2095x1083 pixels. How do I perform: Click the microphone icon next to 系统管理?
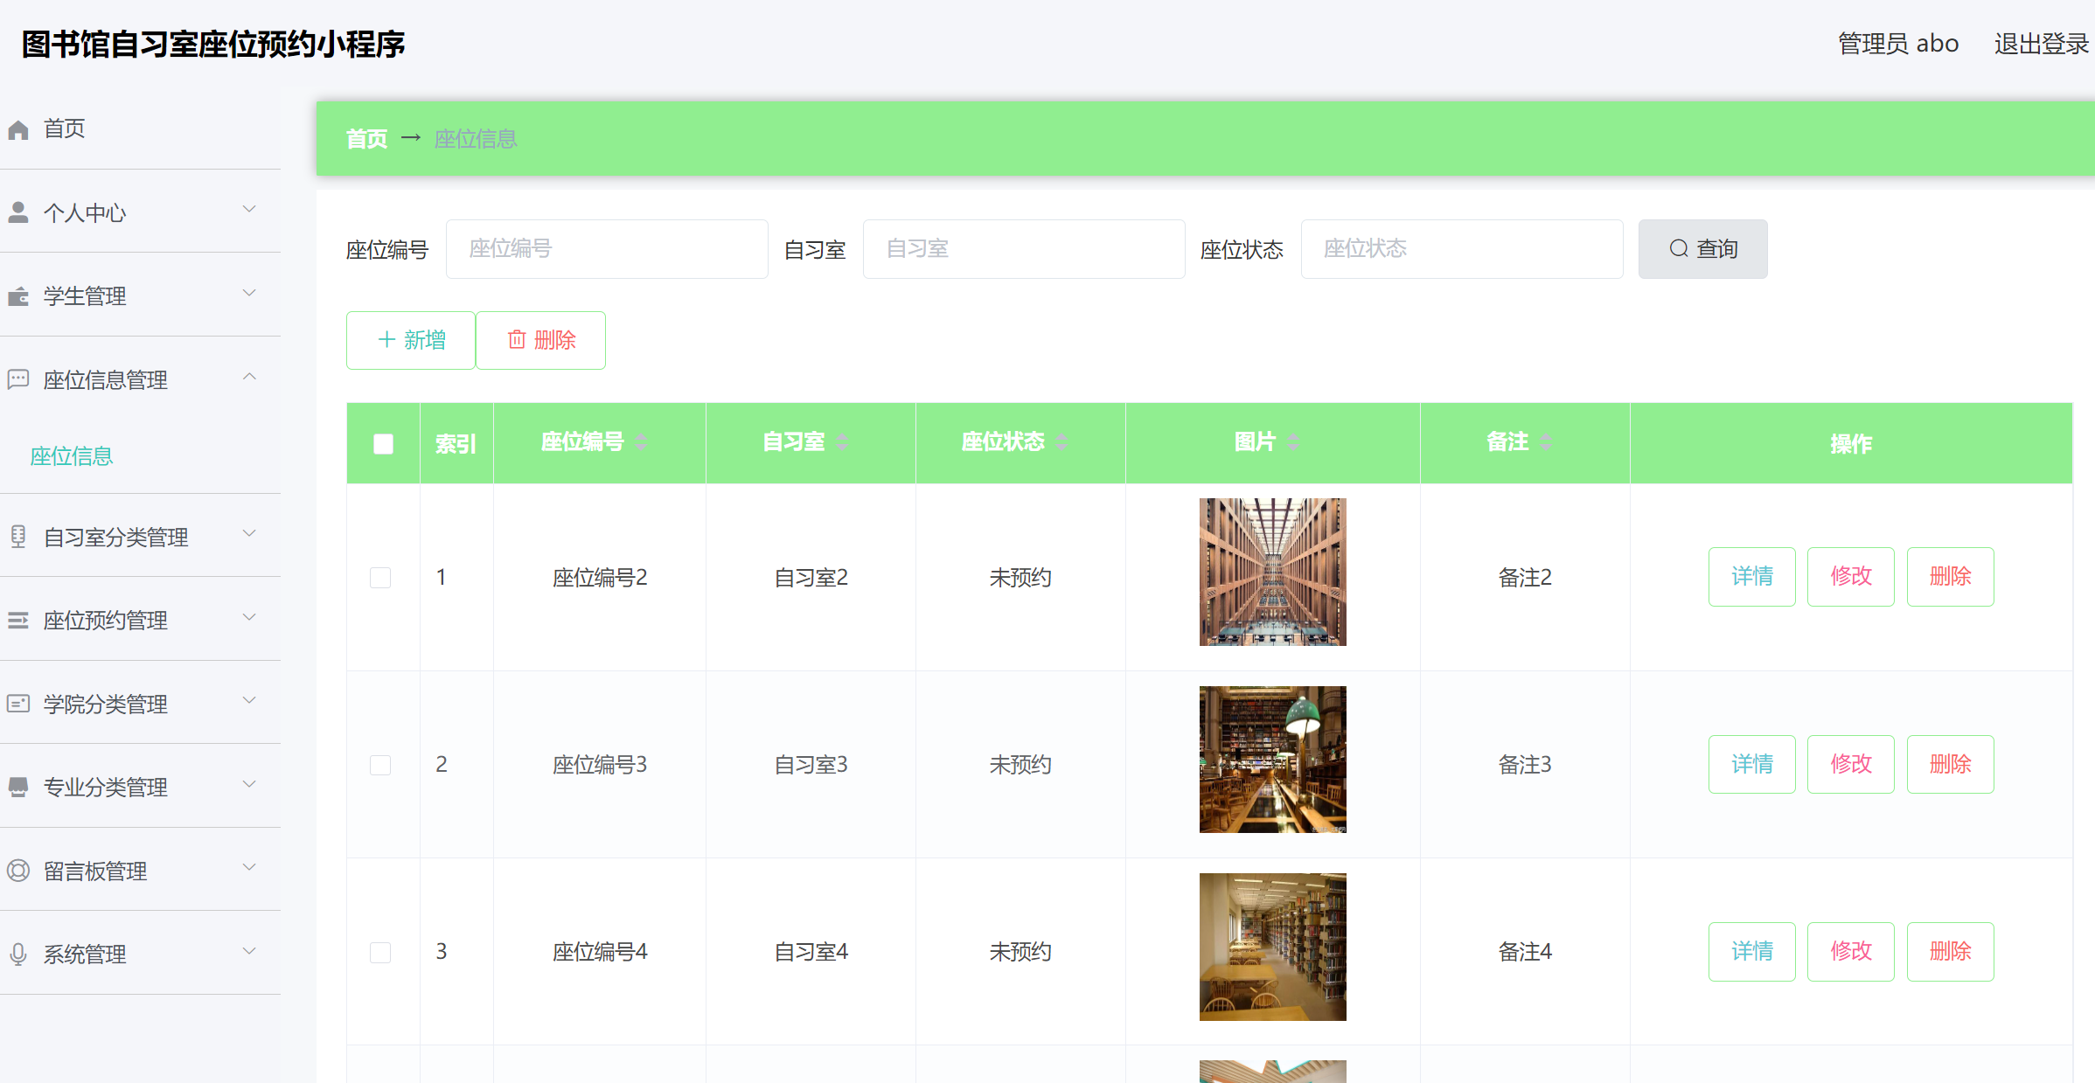(x=18, y=954)
